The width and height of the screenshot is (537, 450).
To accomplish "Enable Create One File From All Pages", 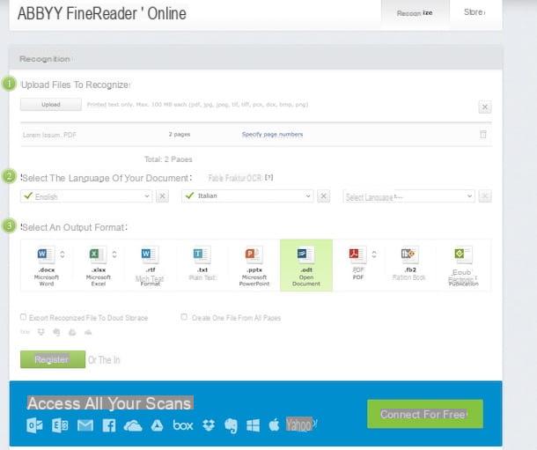I will pyautogui.click(x=184, y=317).
